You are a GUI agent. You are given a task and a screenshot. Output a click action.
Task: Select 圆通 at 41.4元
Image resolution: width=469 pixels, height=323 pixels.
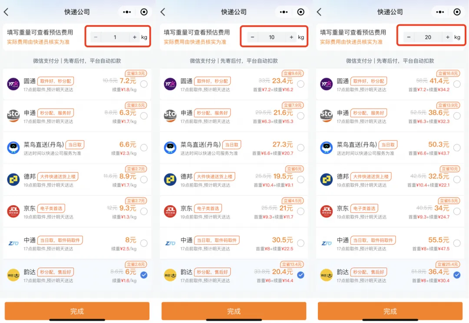(457, 84)
